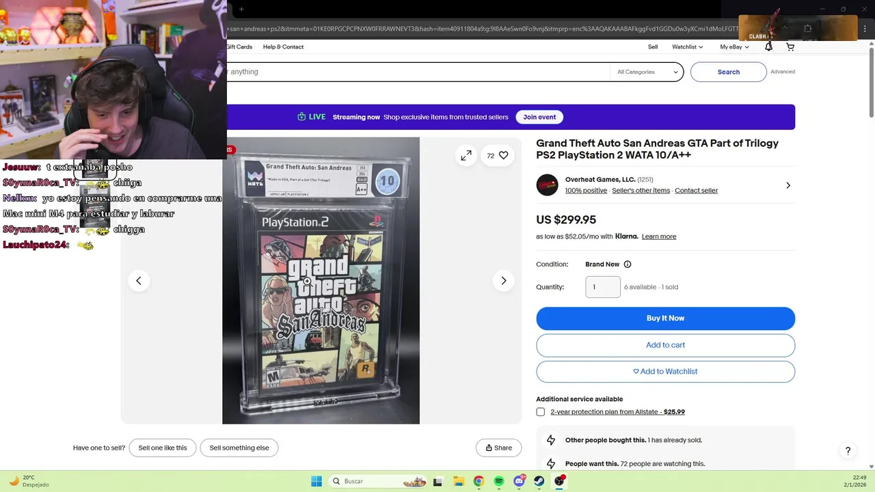
Task: Open a new browser tab with the plus
Action: (x=241, y=9)
